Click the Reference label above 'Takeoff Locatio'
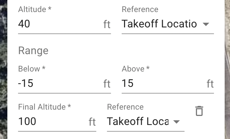Screen dimensions: 230x139 [x=140, y=9]
